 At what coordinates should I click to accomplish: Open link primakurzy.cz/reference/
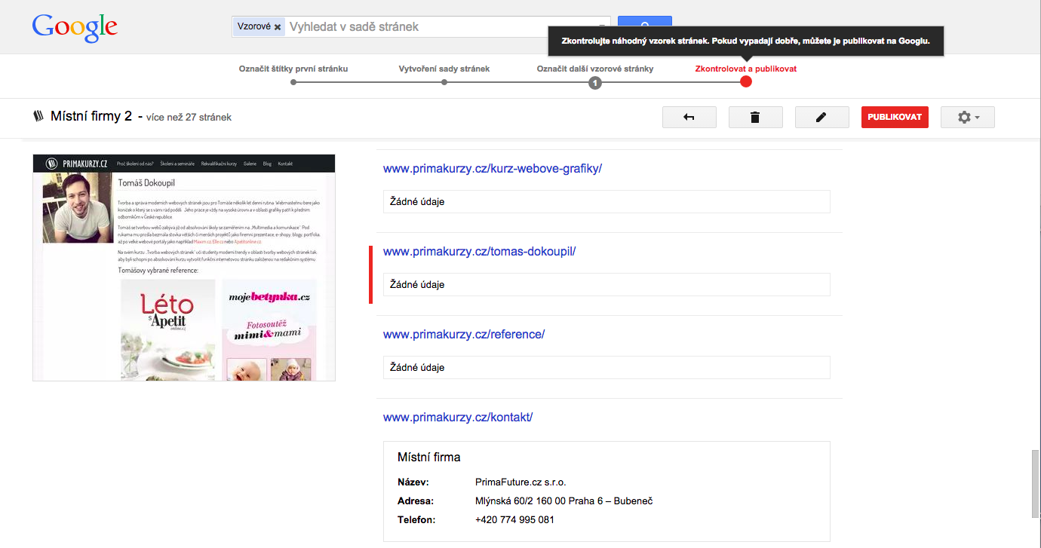coord(464,334)
